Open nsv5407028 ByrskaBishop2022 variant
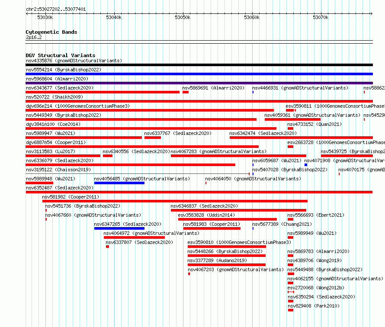The height and width of the screenshot is (327, 385). 290,170
